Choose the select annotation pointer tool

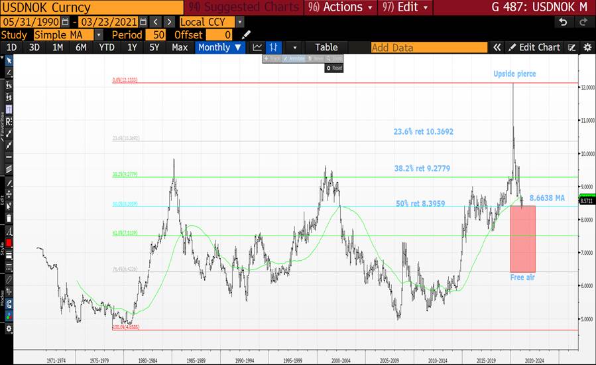pos(9,206)
